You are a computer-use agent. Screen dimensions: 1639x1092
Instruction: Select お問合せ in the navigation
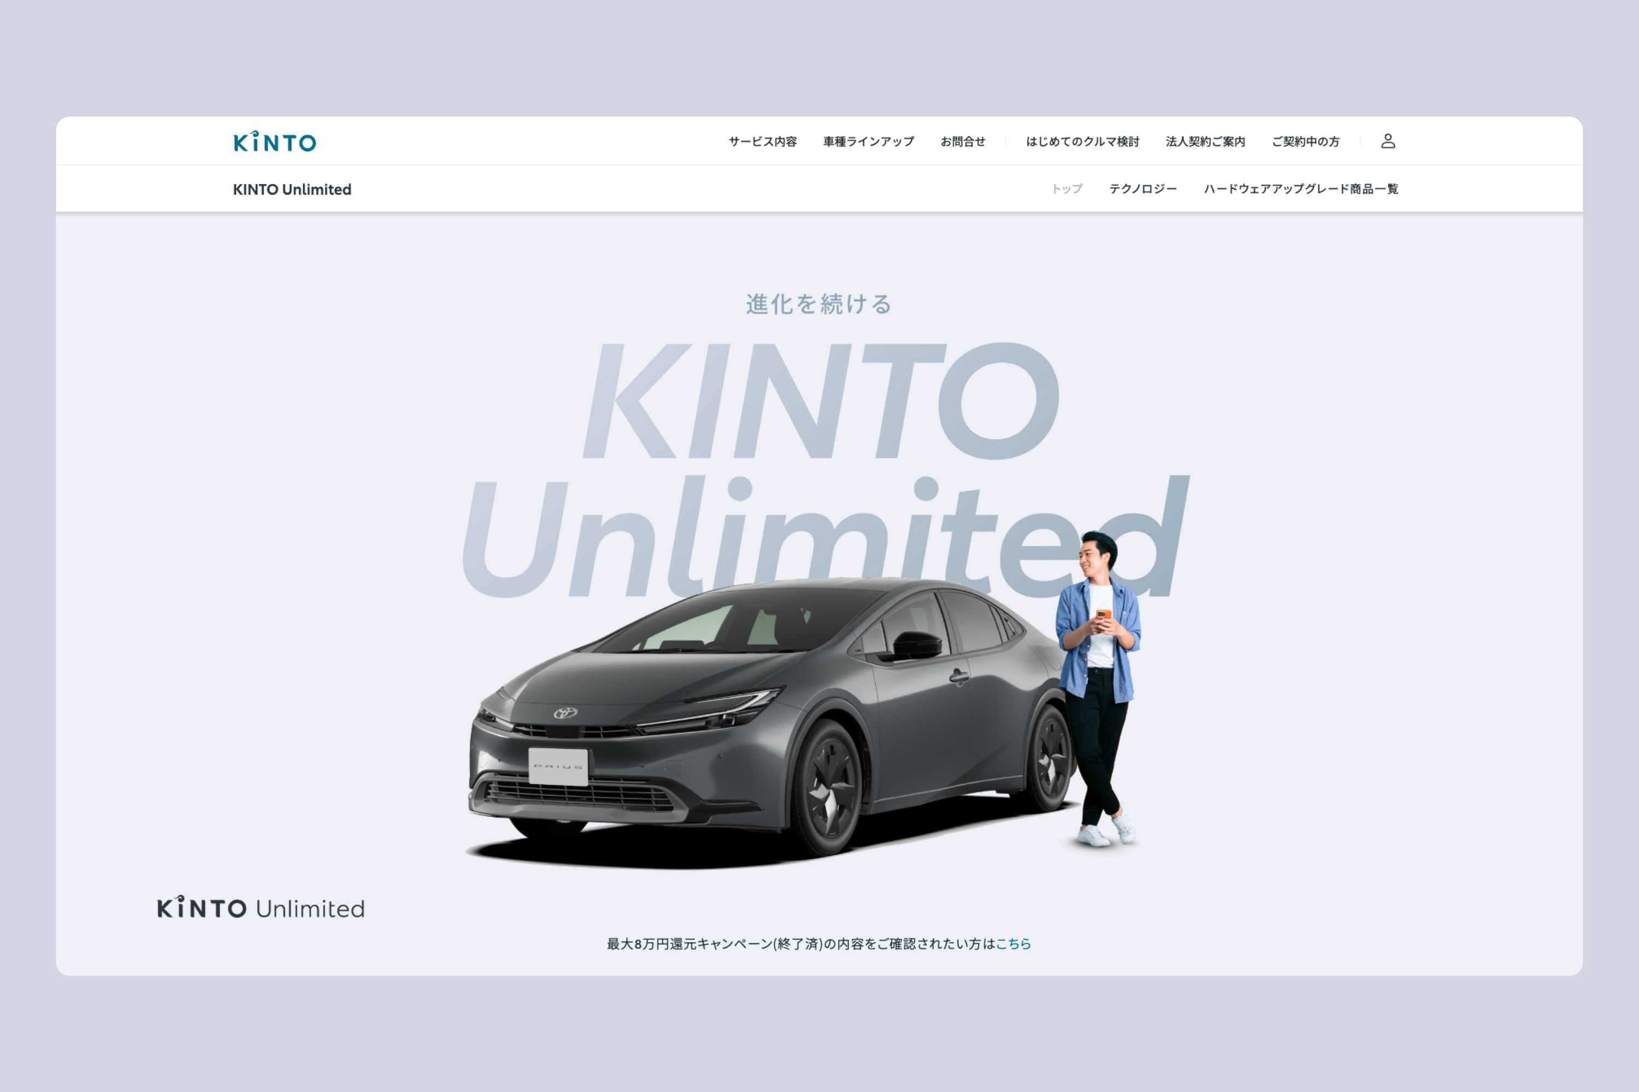click(x=963, y=142)
